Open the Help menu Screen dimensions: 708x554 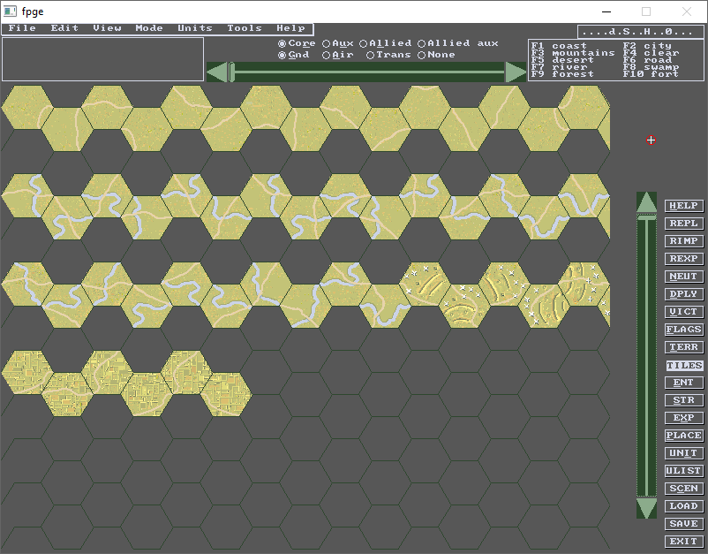click(290, 28)
